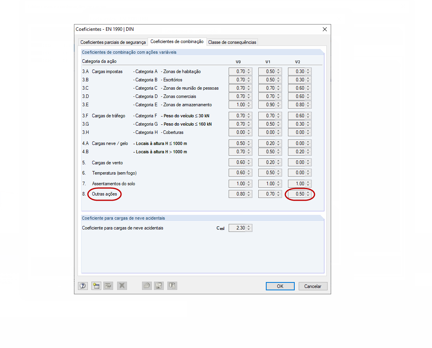The image size is (432, 348).
Task: Decrease ψ0 for Zonas de reunião with down arrow
Action: pyautogui.click(x=249, y=90)
